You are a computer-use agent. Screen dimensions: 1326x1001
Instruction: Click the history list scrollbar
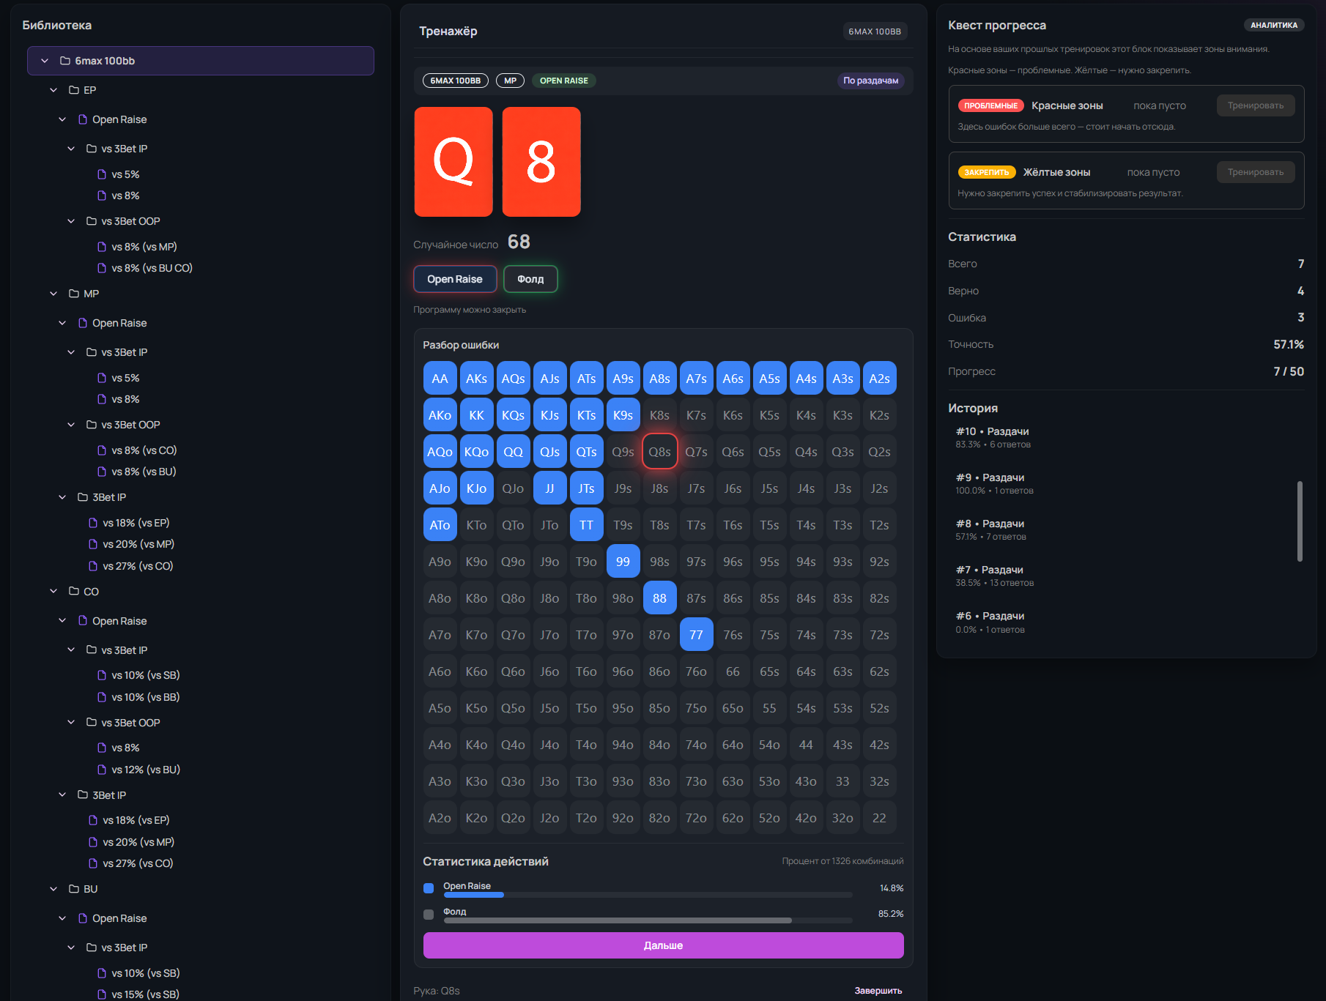coord(1300,521)
